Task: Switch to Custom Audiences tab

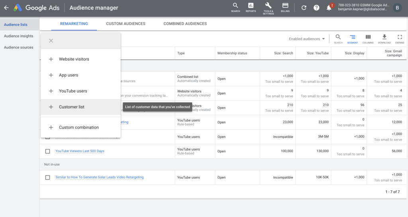Action: pos(126,23)
